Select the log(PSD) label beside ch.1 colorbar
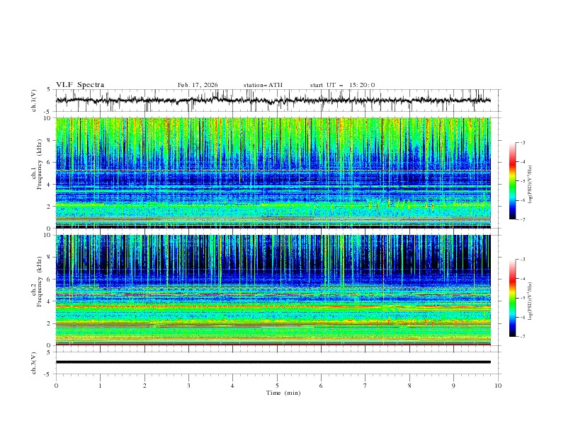The height and width of the screenshot is (433, 561). tap(530, 185)
